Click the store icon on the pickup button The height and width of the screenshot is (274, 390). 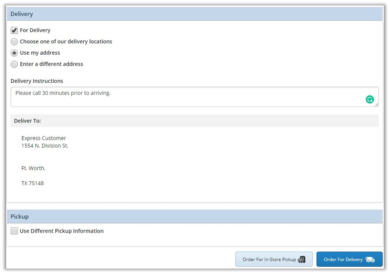pyautogui.click(x=302, y=260)
